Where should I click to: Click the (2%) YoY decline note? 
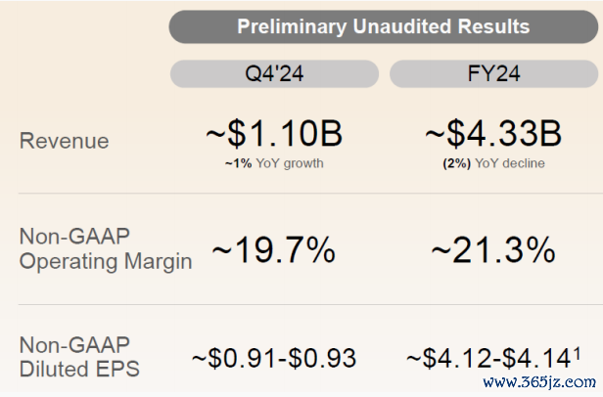click(493, 163)
